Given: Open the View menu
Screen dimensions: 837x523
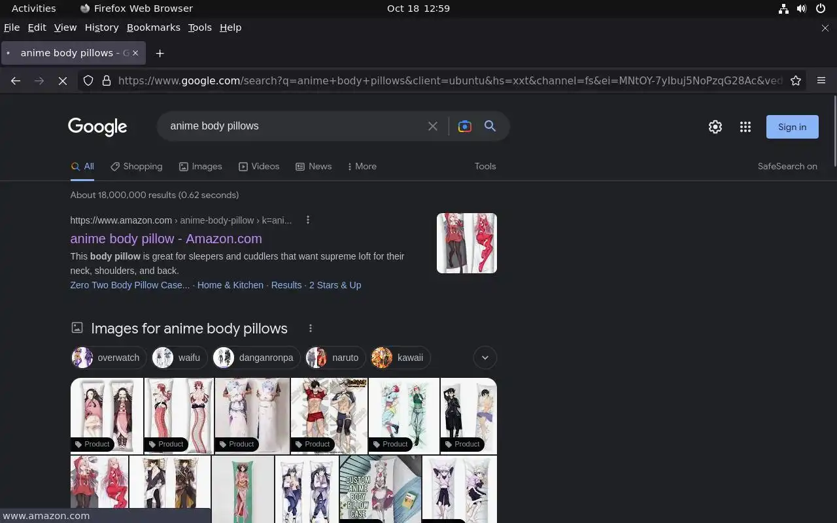Looking at the screenshot, I should (65, 27).
